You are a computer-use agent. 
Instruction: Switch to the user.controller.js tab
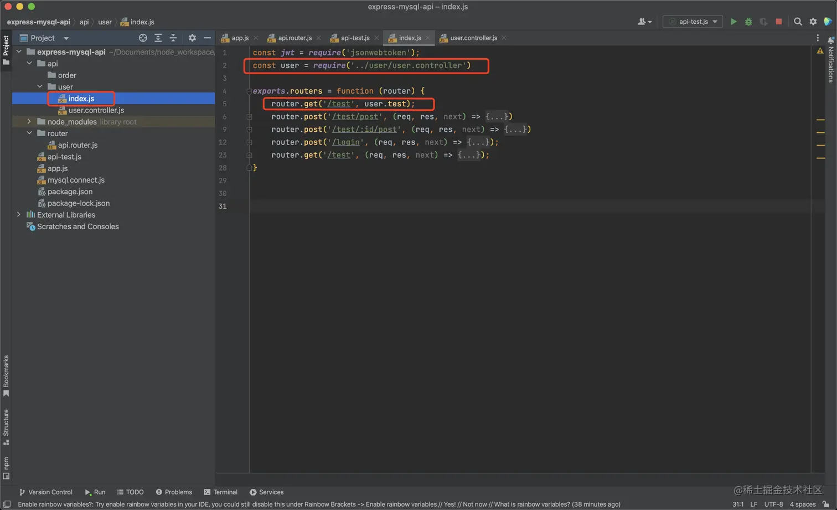473,38
